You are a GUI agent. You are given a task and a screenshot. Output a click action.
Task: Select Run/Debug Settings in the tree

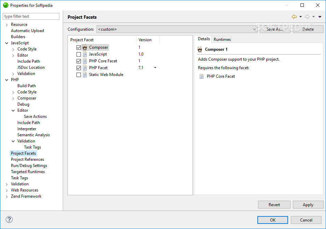click(x=29, y=166)
